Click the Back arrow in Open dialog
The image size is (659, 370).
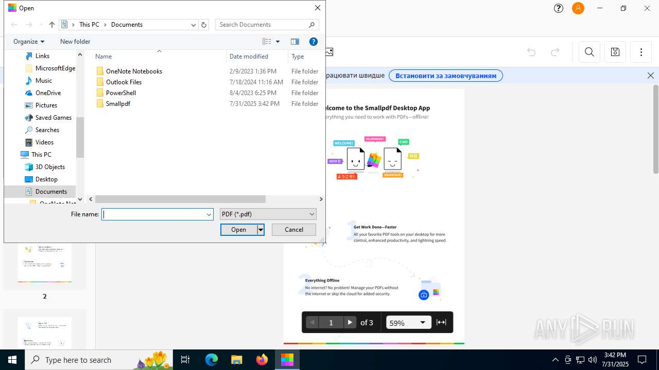pyautogui.click(x=14, y=25)
